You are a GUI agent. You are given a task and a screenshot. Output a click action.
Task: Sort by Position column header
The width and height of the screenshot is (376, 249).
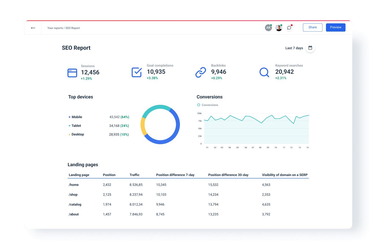click(109, 175)
